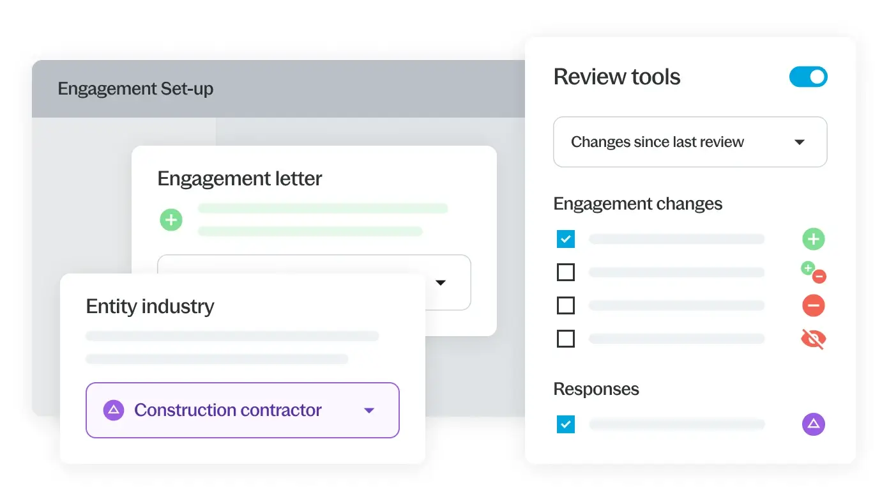Screen dimensions: 889x501
Task: Open the Changes since last review dropdown
Action: point(690,142)
